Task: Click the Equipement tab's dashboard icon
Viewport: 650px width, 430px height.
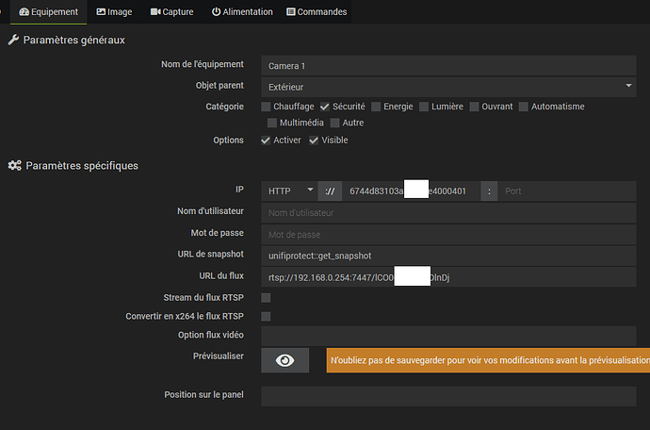Action: point(24,11)
